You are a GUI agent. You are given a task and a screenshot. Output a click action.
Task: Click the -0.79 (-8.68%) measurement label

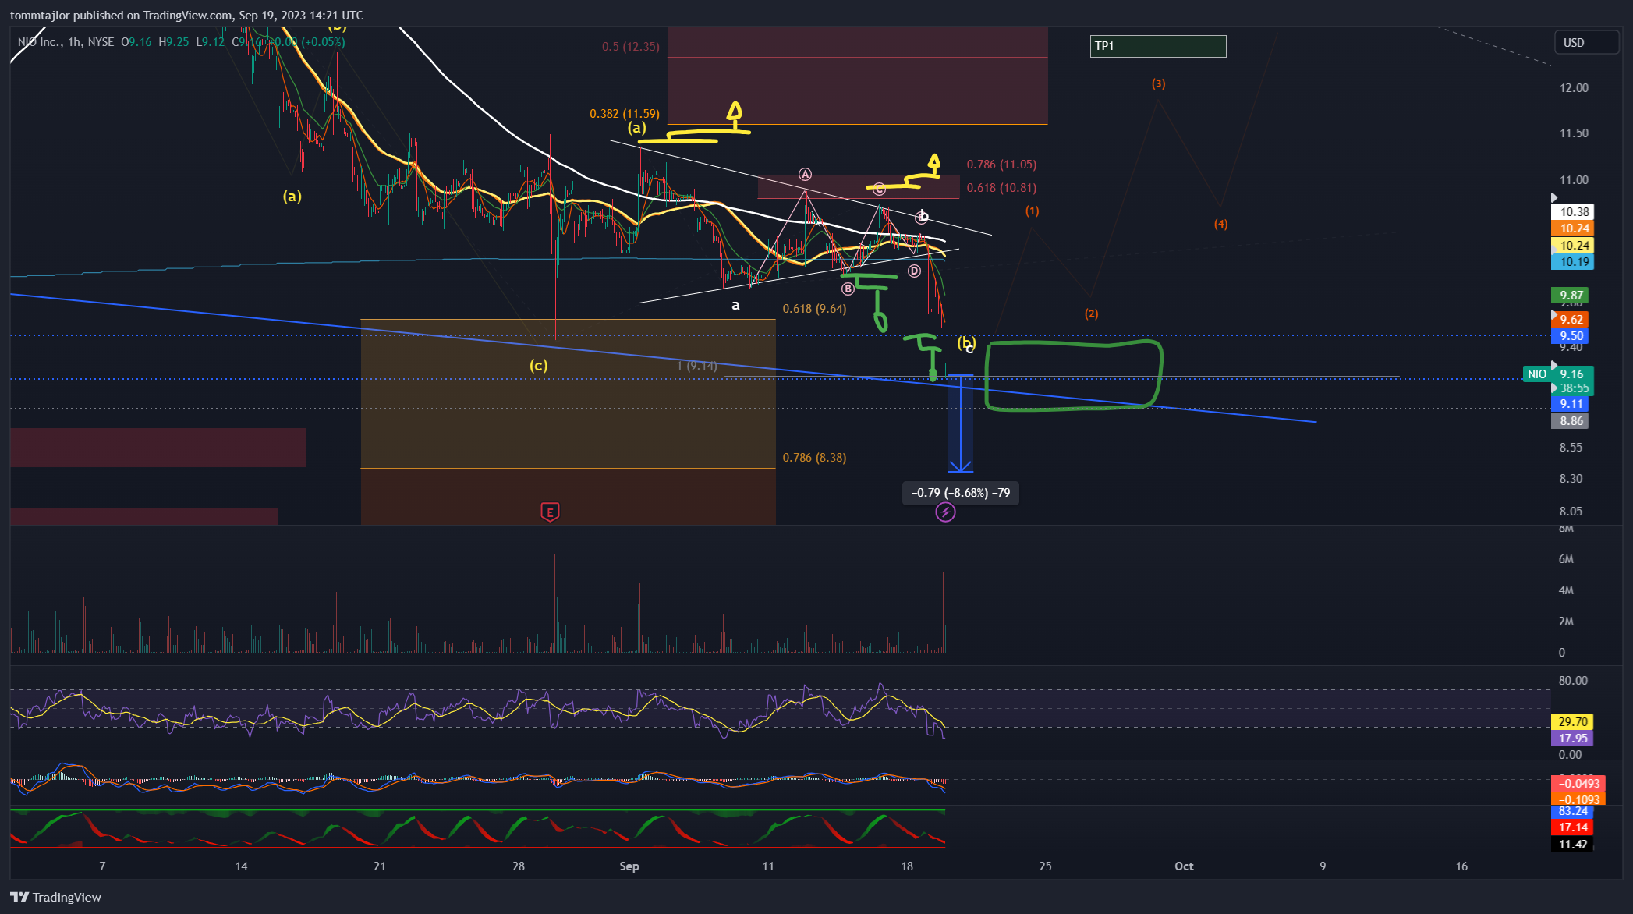(961, 493)
